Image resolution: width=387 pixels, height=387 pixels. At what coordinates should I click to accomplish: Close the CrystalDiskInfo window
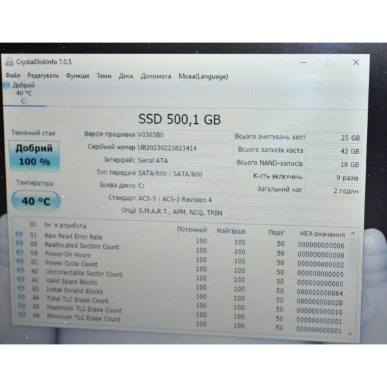coord(356,62)
